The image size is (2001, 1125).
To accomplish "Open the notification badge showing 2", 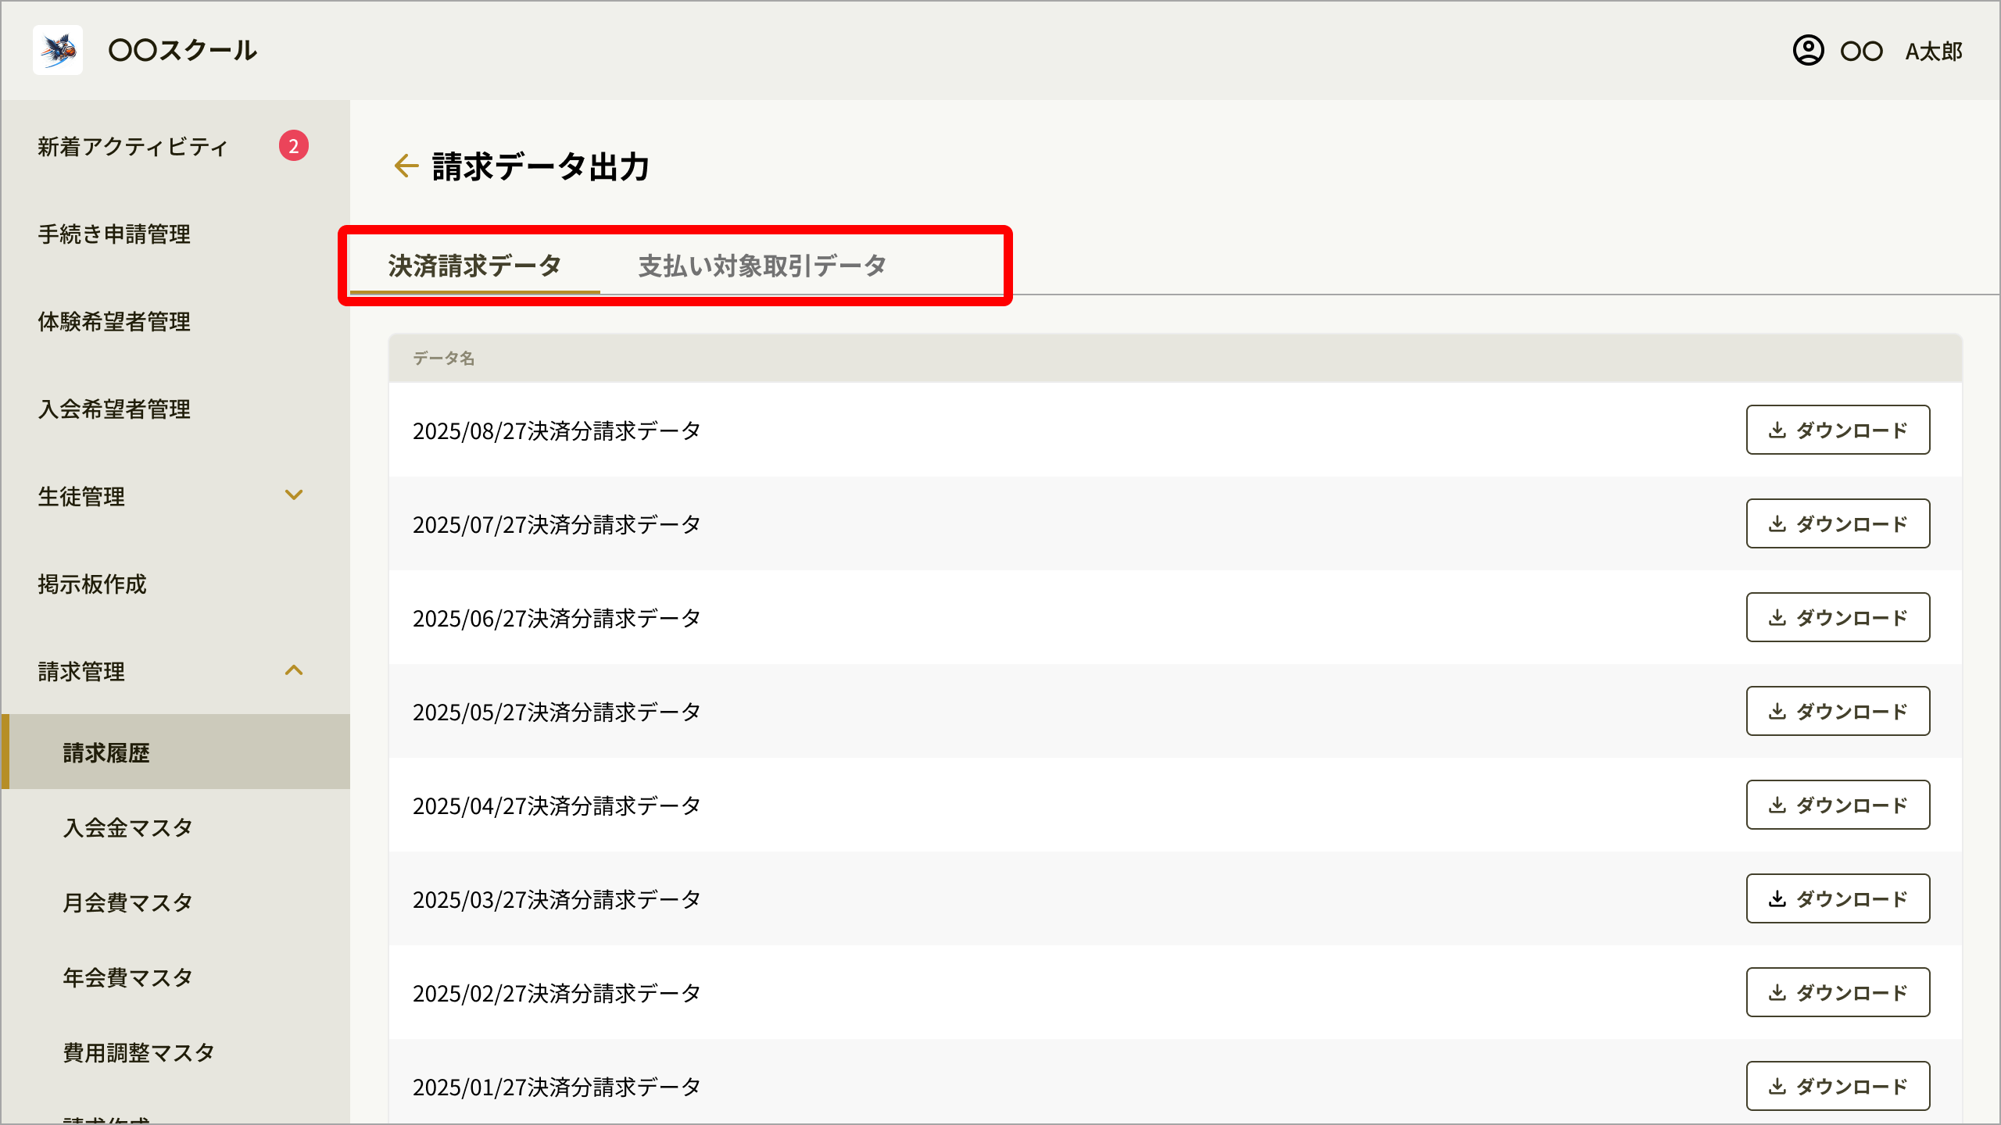I will 294,145.
